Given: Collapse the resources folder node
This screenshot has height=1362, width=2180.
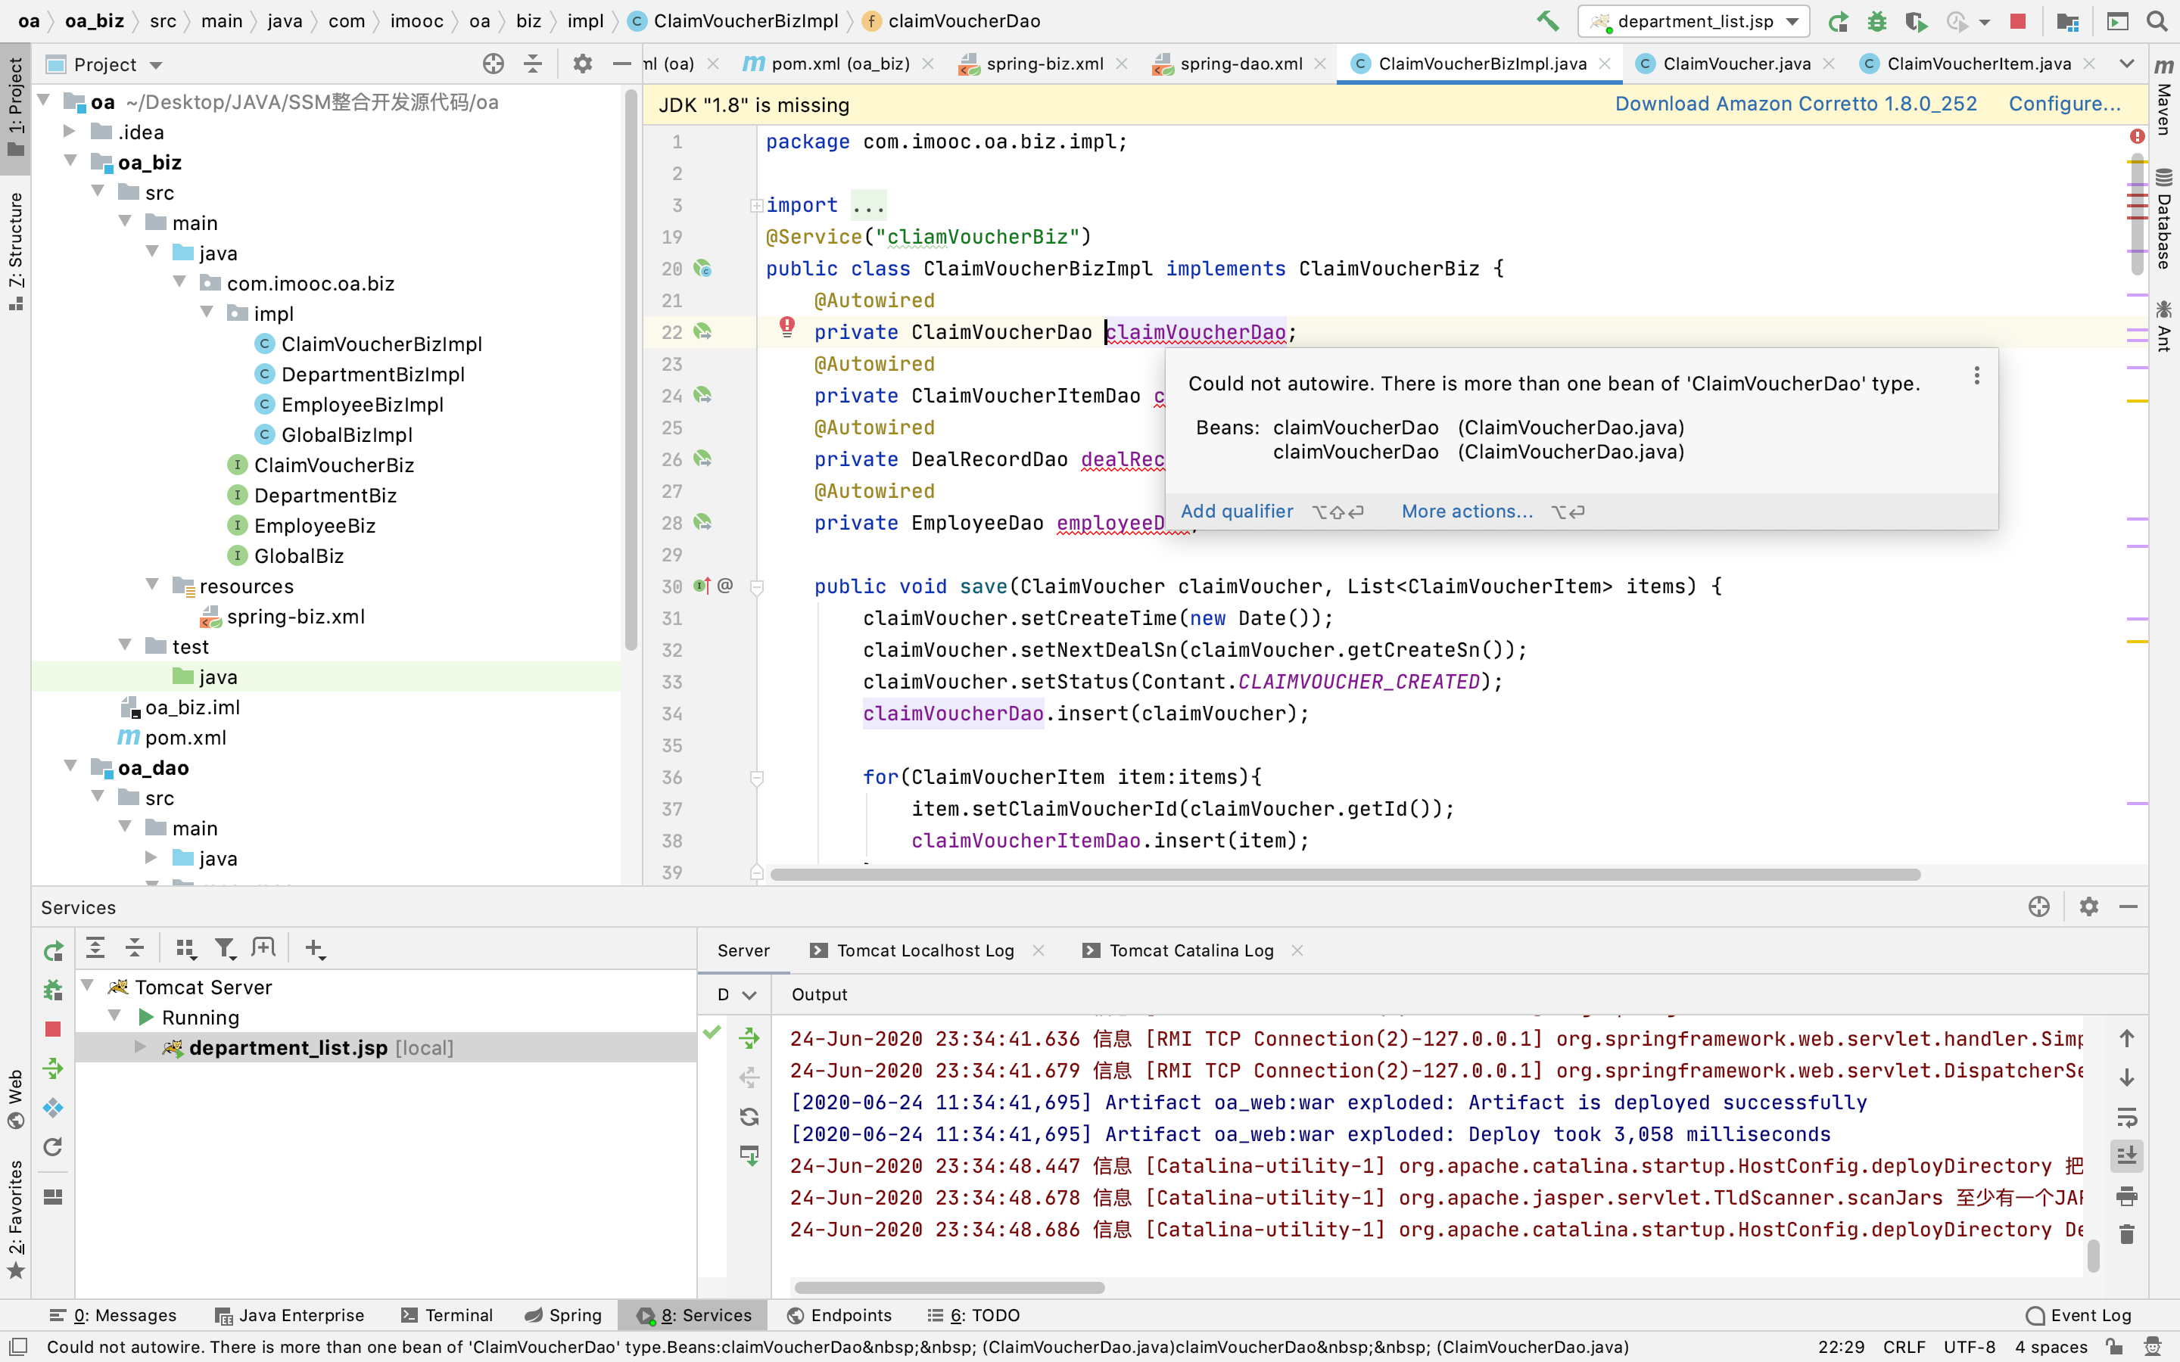Looking at the screenshot, I should tap(151, 585).
